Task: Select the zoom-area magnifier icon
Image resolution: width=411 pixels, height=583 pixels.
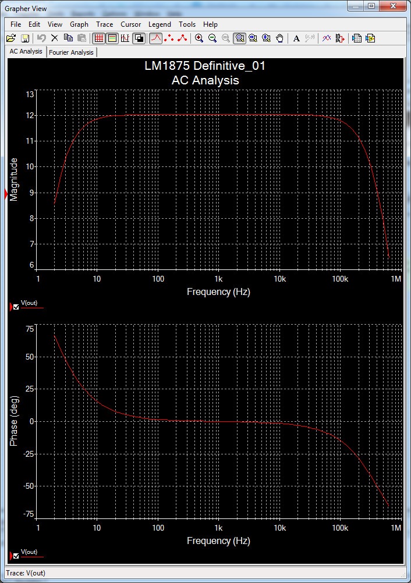Action: [239, 38]
